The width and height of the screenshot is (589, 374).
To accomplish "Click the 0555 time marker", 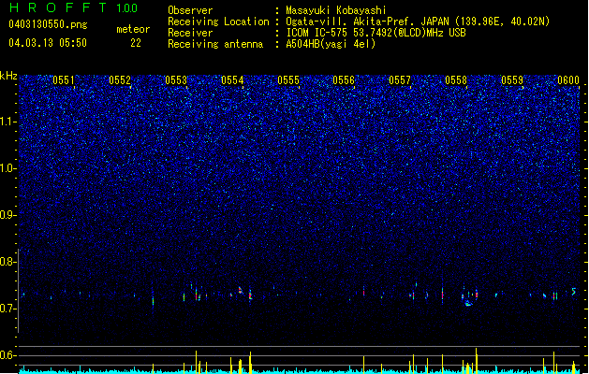I will pyautogui.click(x=288, y=80).
